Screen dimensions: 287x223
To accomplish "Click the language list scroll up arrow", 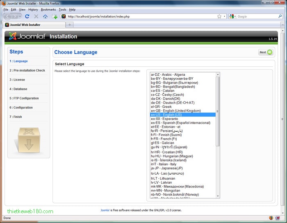I will point(218,74).
